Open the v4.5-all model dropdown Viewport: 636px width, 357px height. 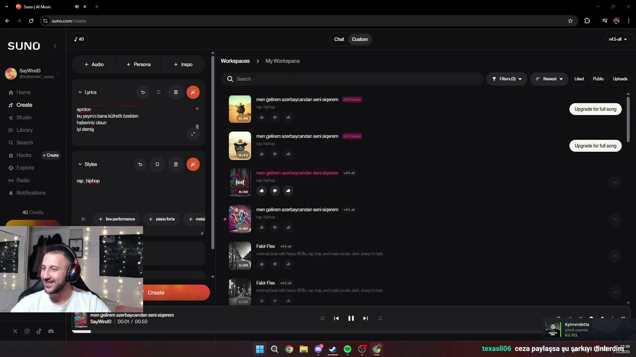point(617,39)
